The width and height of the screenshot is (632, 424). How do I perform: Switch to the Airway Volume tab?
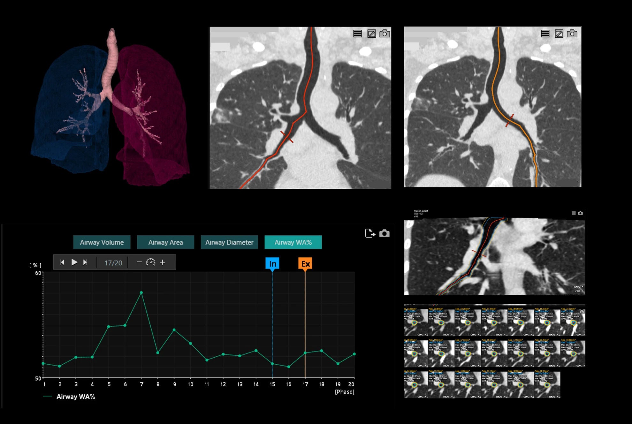click(x=102, y=242)
